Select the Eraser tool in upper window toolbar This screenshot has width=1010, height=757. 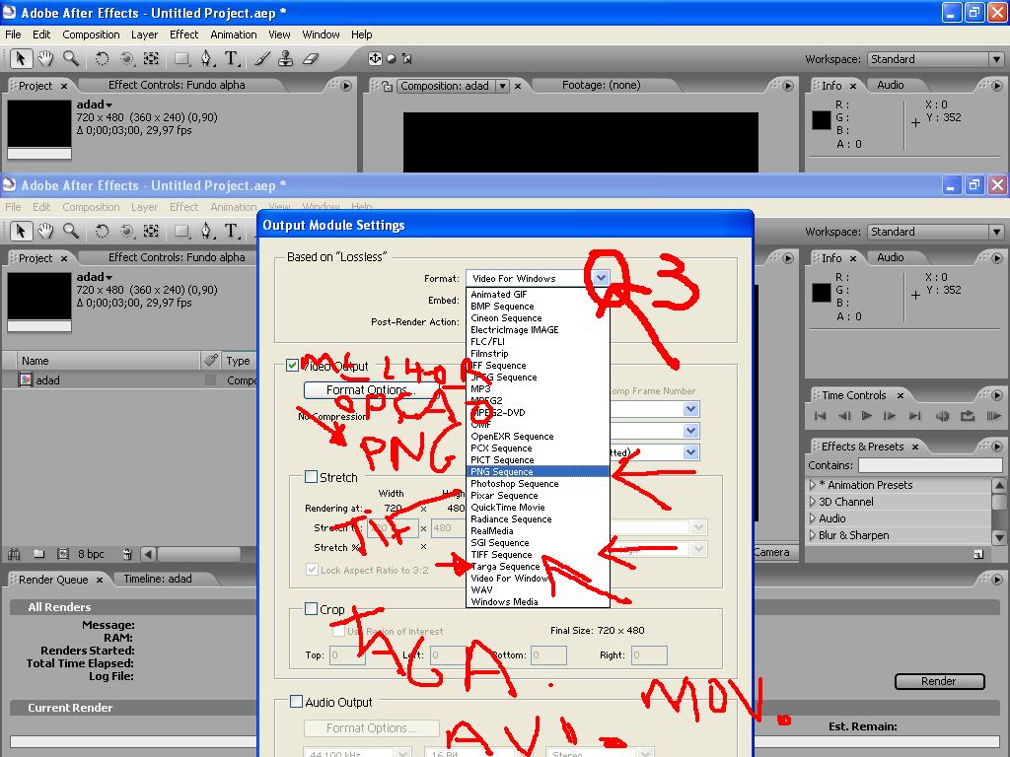pyautogui.click(x=311, y=58)
